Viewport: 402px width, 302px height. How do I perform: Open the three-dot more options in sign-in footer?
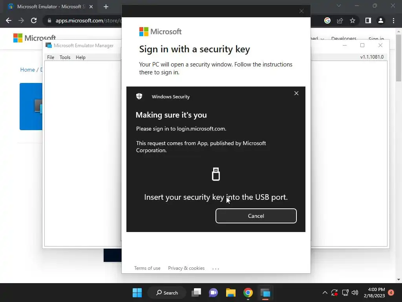click(x=216, y=269)
